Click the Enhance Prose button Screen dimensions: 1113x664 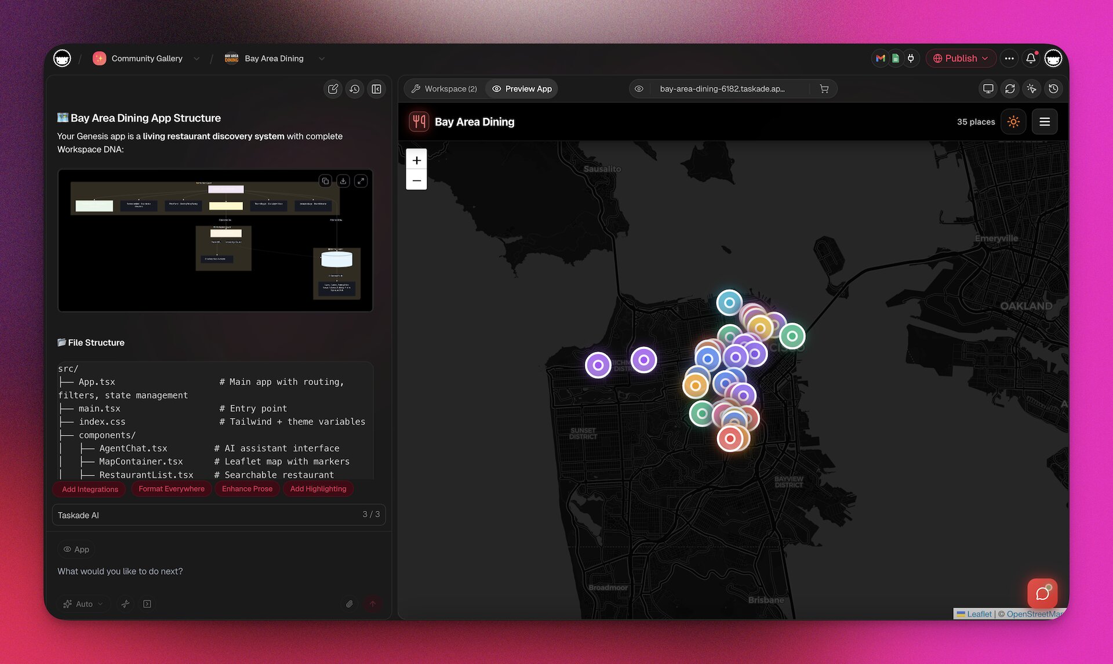tap(247, 489)
